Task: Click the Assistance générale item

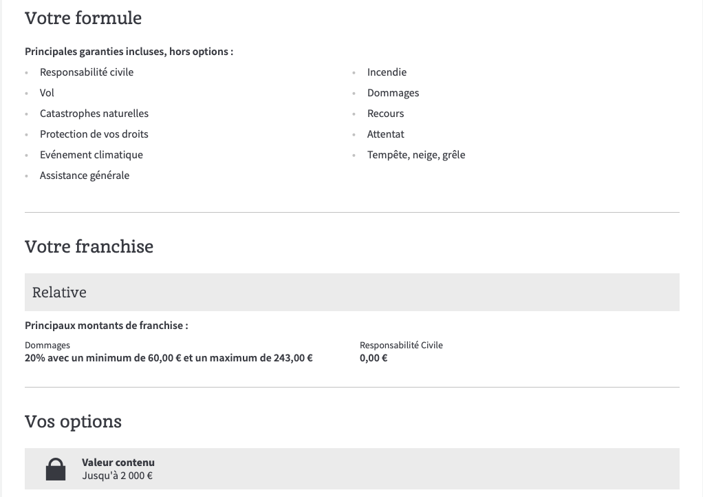Action: coord(85,176)
